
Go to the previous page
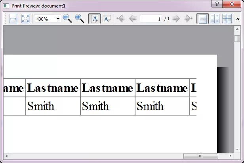(133, 19)
